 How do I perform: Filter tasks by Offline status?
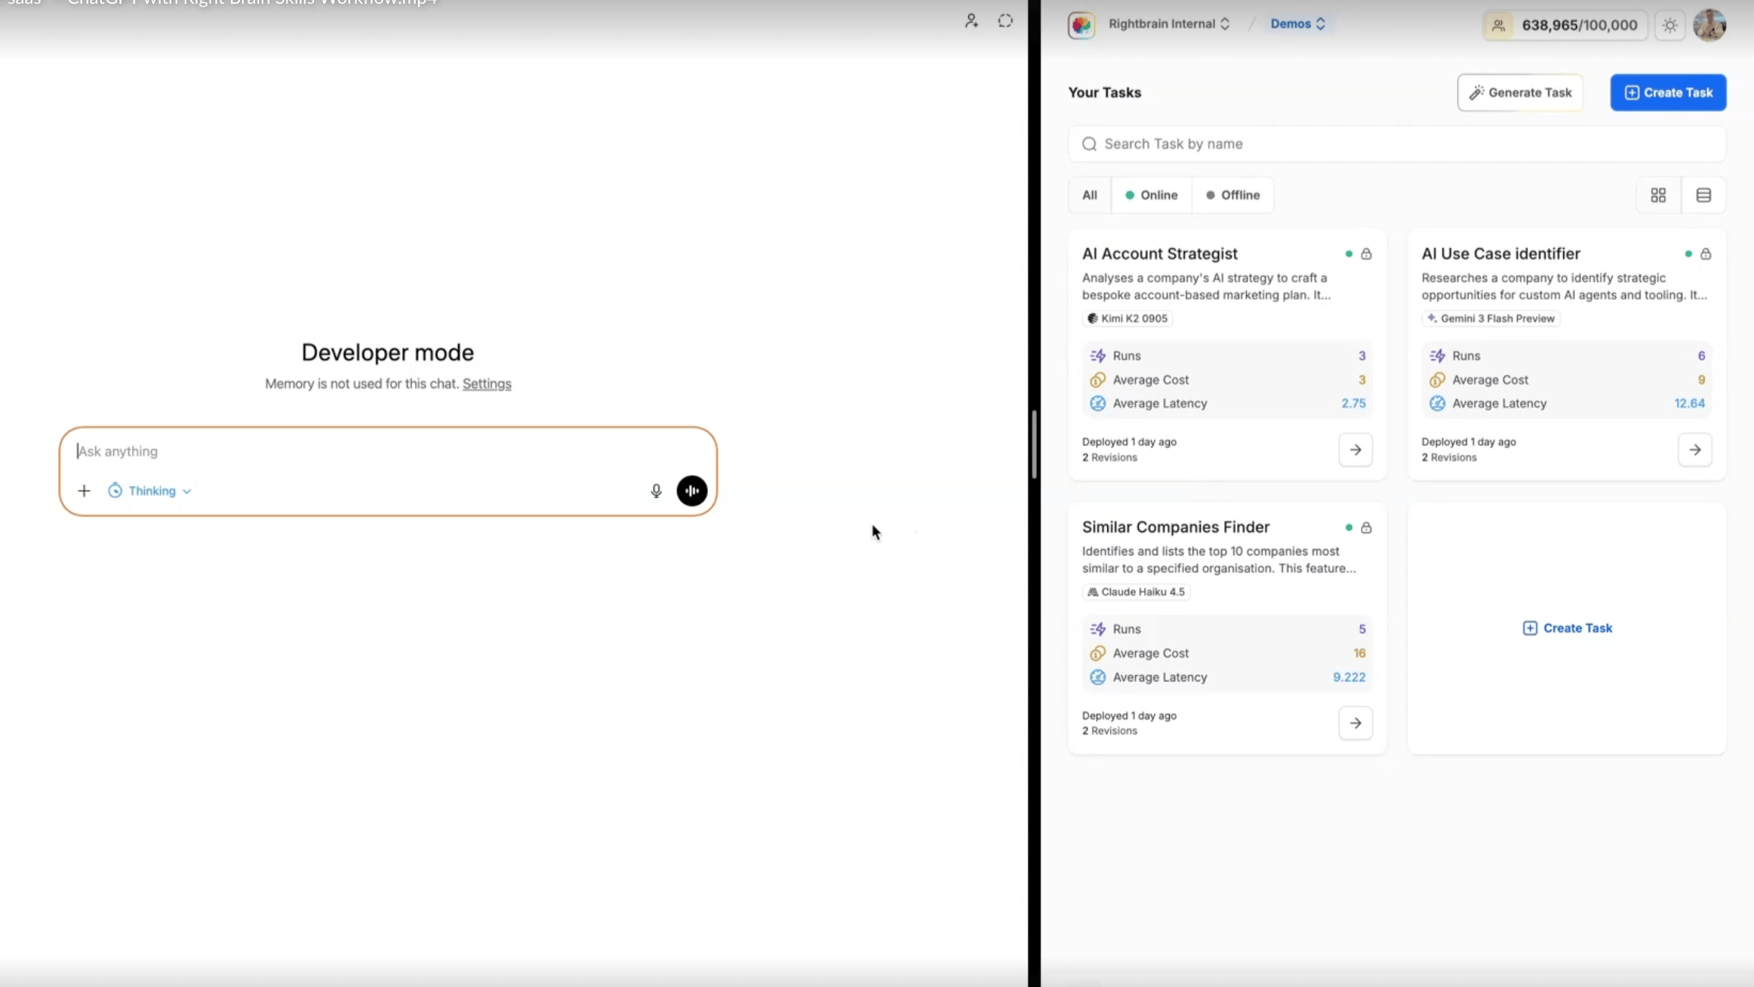point(1232,195)
